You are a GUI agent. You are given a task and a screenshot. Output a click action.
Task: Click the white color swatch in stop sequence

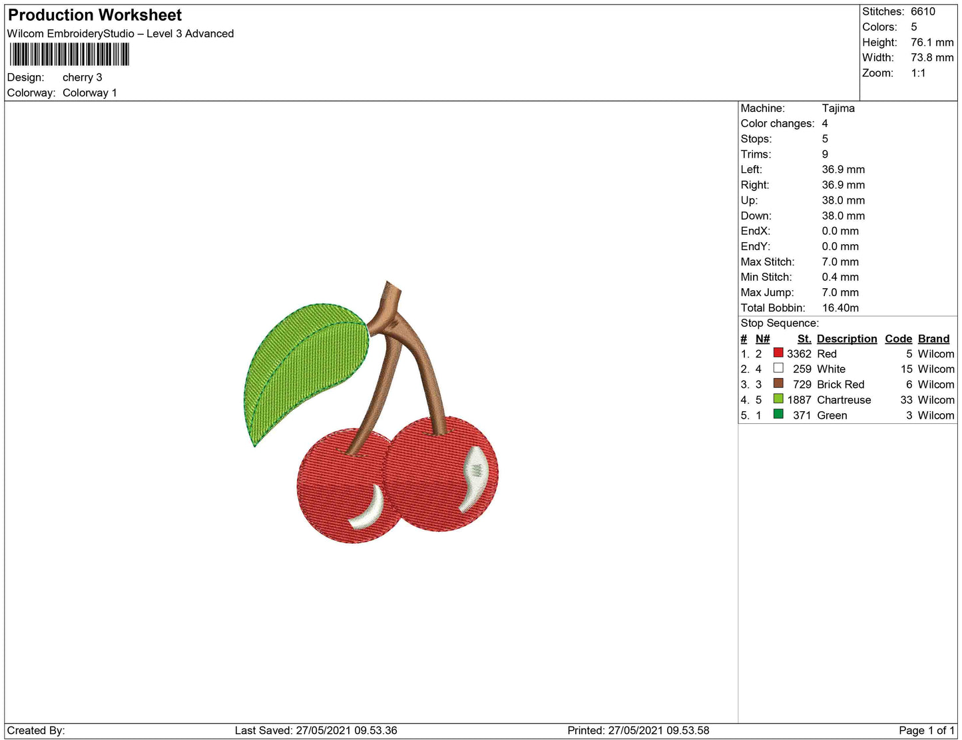[x=778, y=368]
